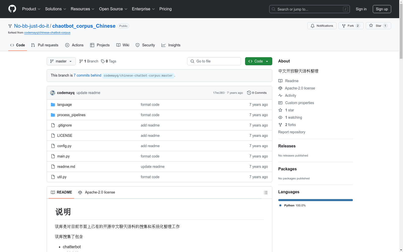Click the blue dot beside Python 100.0%
Viewport: 403px width, 252px height.
(280, 205)
